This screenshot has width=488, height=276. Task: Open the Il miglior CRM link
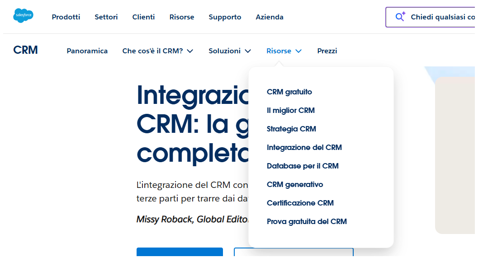(291, 111)
